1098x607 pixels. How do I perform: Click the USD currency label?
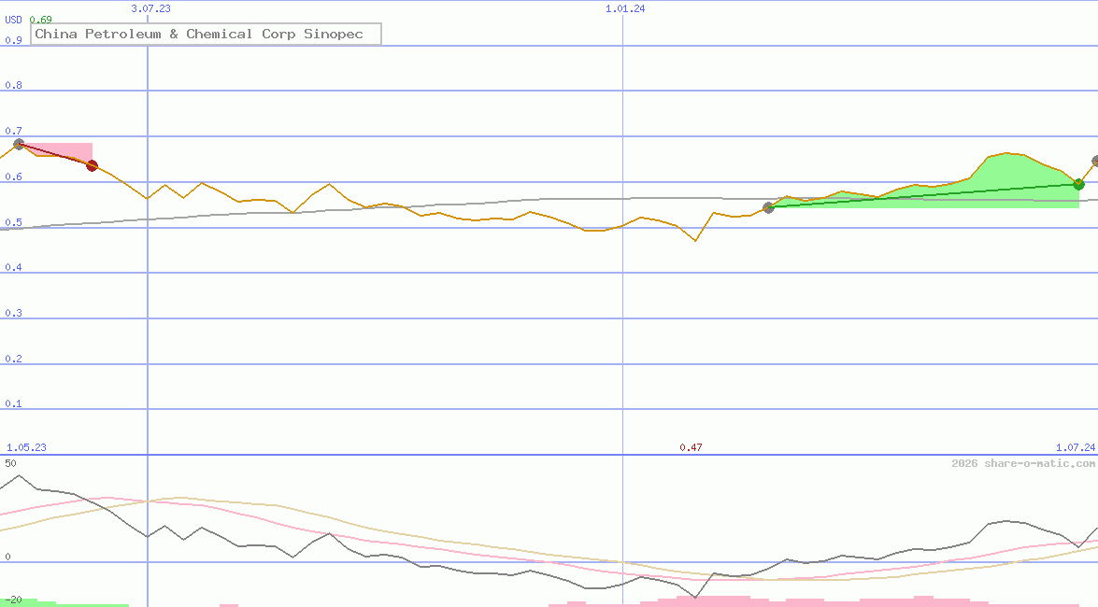pos(12,20)
